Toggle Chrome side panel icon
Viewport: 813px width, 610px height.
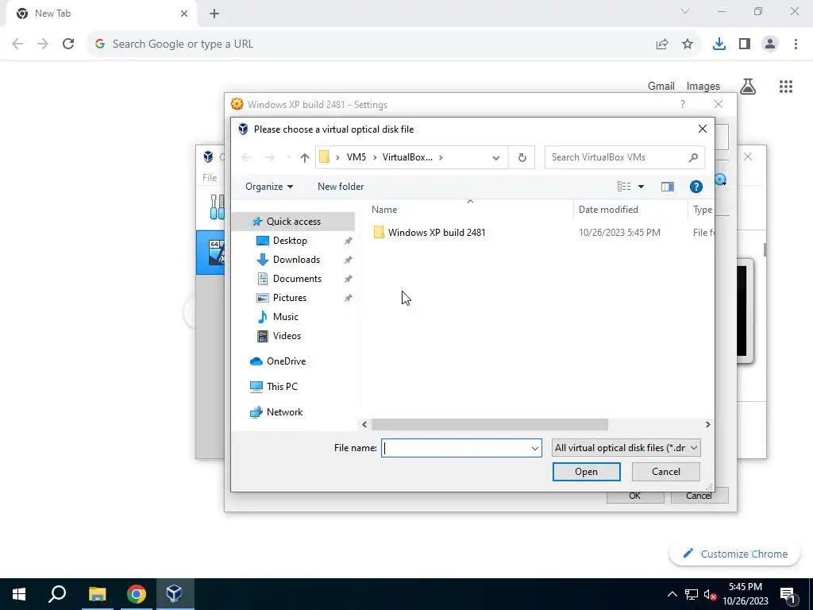click(x=745, y=44)
